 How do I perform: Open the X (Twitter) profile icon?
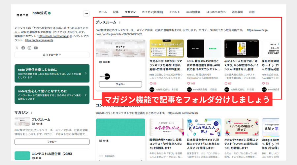click(x=17, y=48)
